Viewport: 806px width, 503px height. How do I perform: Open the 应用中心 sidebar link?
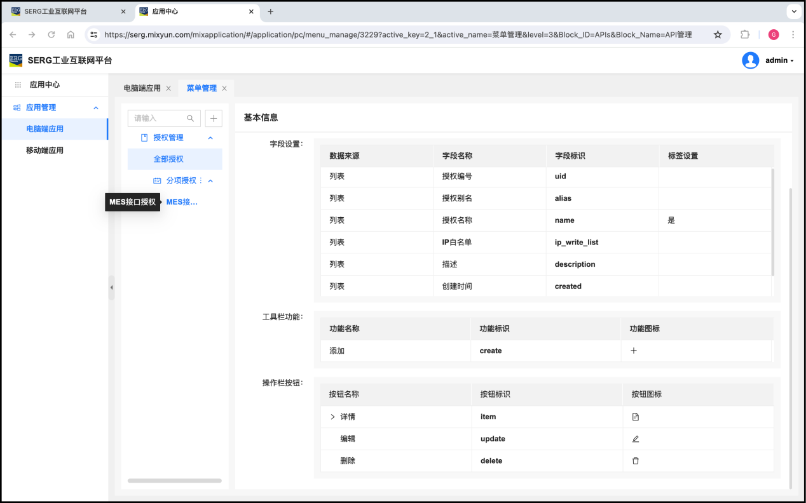pyautogui.click(x=44, y=84)
